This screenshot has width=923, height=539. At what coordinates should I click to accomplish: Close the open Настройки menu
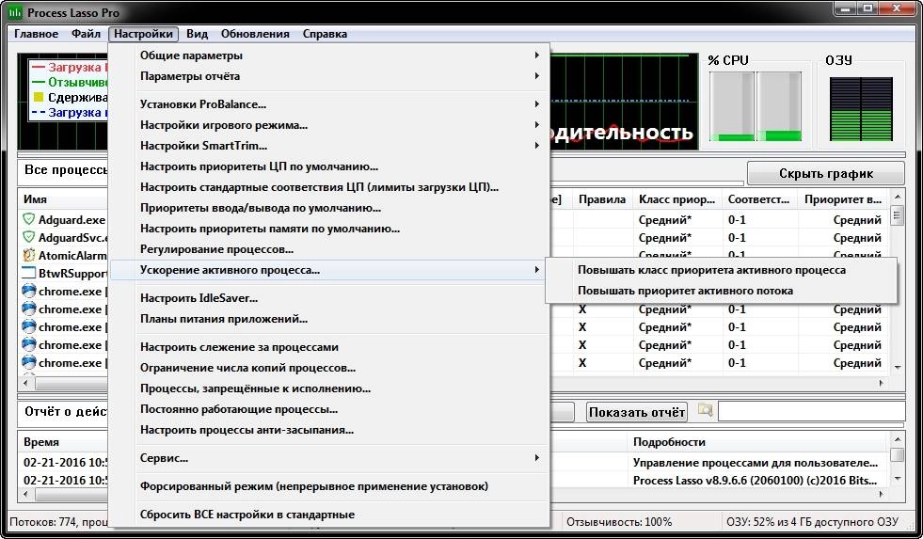click(144, 34)
